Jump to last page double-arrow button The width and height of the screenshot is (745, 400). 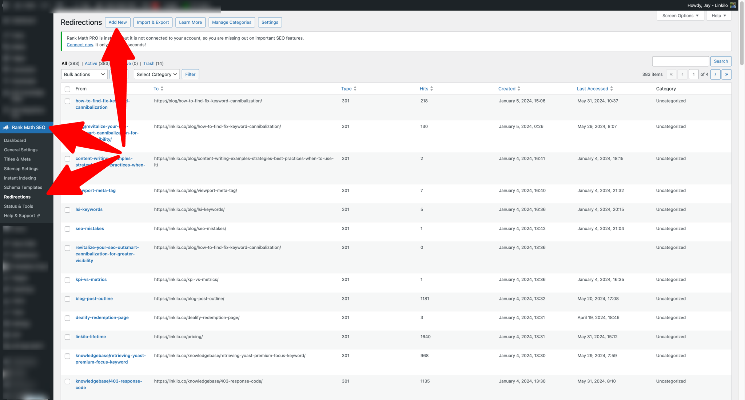point(726,74)
